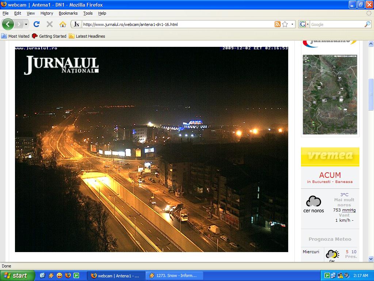Click the green H system tray icon
This screenshot has width=374, height=281.
(x=327, y=276)
